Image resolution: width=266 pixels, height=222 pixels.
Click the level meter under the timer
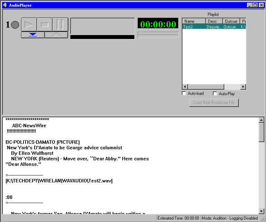[x=158, y=35]
